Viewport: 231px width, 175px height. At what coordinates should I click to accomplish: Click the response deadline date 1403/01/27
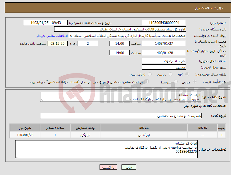tap(164, 43)
